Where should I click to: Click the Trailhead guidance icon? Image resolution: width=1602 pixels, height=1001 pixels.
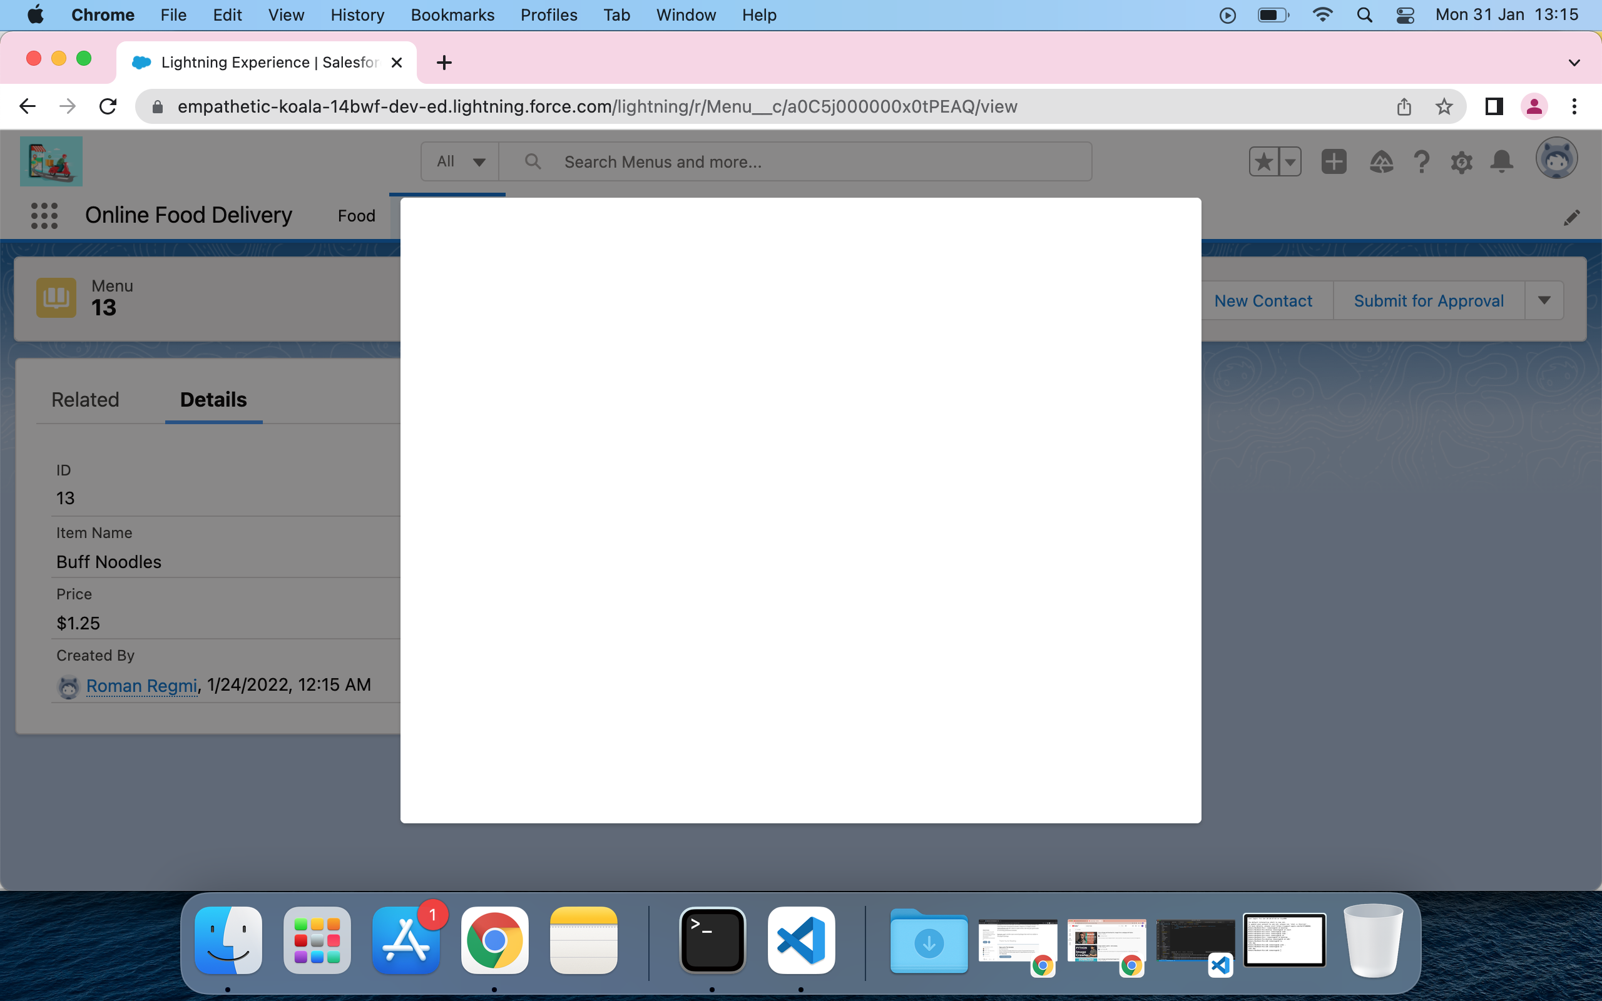[1381, 162]
